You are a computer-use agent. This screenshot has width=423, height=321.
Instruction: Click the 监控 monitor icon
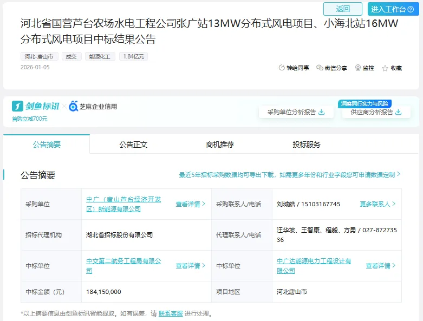(358, 68)
